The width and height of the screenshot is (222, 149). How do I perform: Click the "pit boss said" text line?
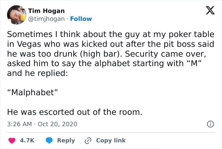point(111,44)
